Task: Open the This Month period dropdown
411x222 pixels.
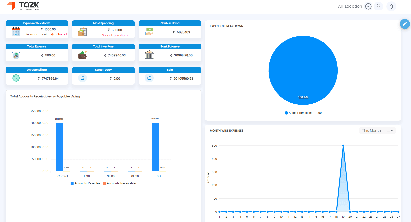Action: pos(377,130)
